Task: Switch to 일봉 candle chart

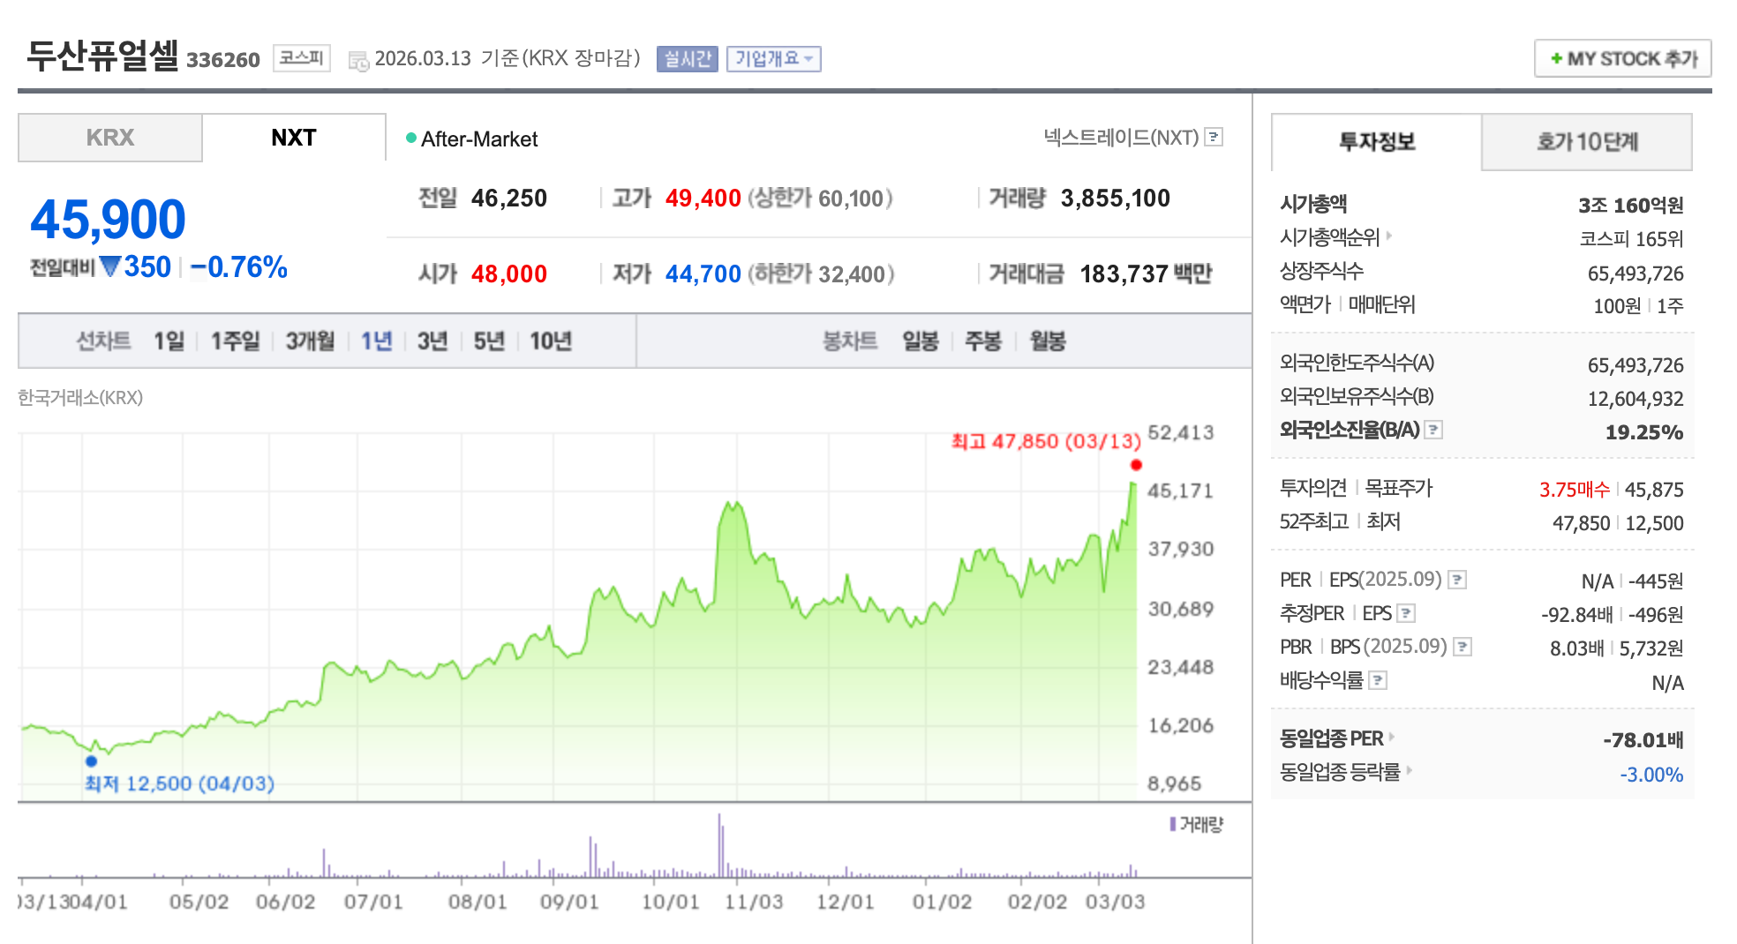Action: pos(920,341)
